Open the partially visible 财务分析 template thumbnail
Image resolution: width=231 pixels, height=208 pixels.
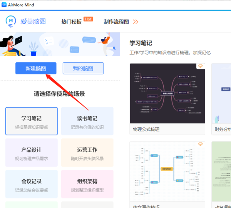221,93
